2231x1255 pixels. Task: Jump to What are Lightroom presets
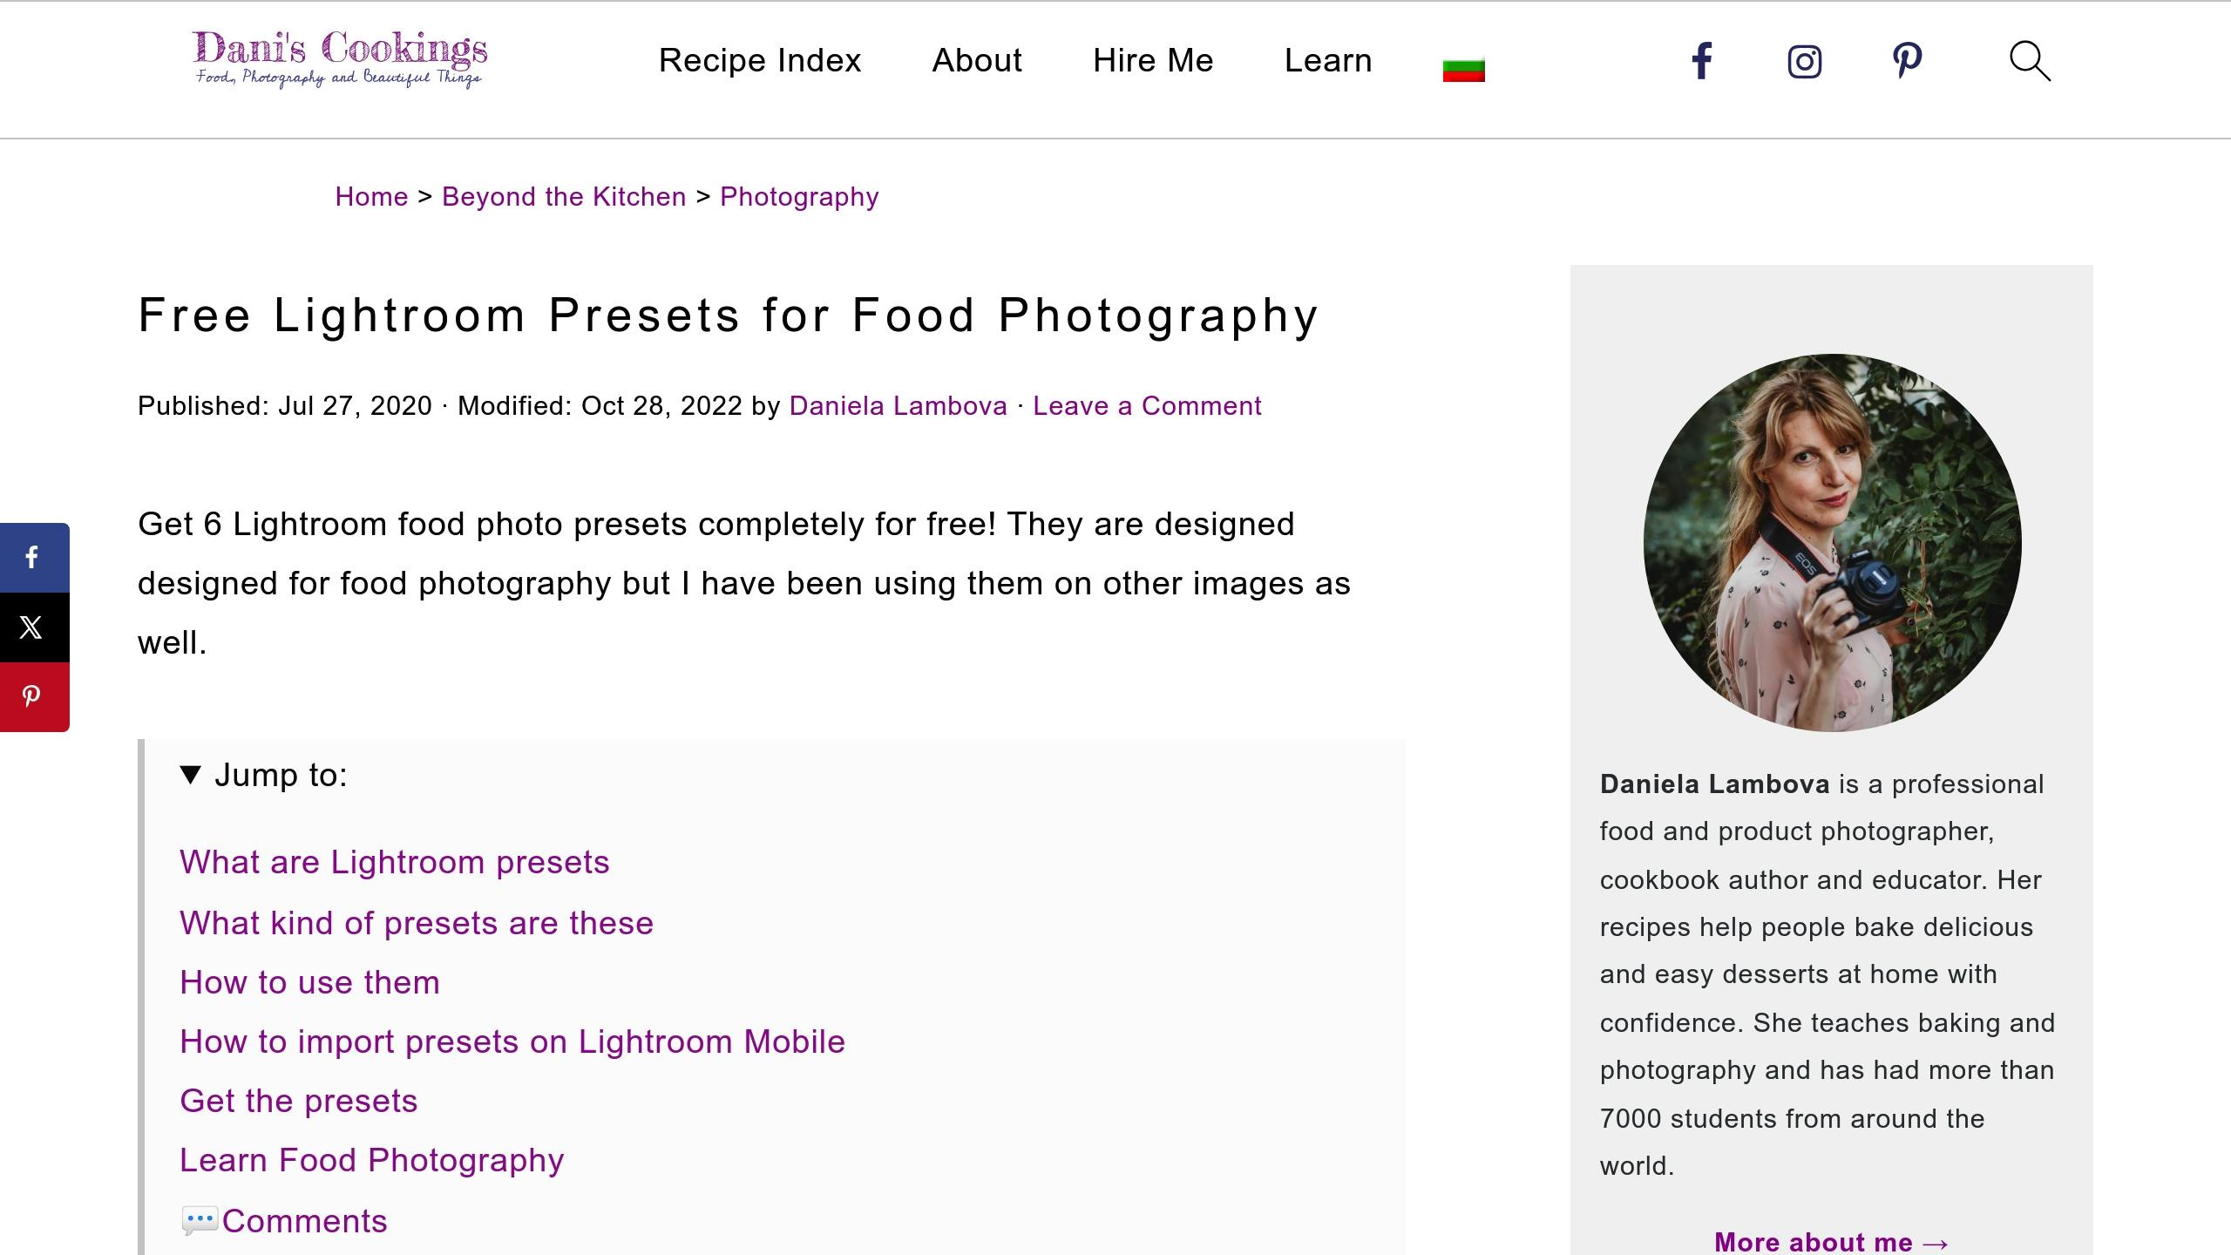394,863
